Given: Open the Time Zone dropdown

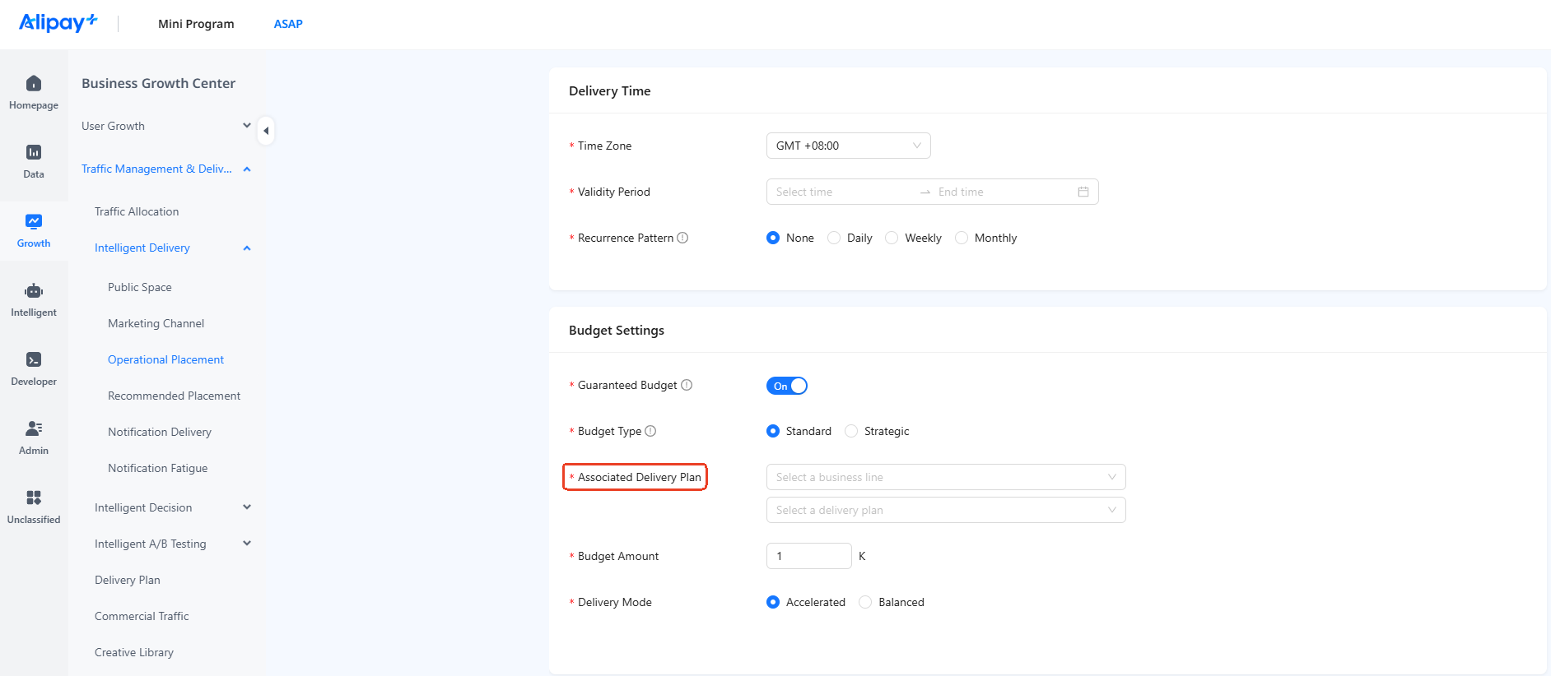Looking at the screenshot, I should 849,146.
